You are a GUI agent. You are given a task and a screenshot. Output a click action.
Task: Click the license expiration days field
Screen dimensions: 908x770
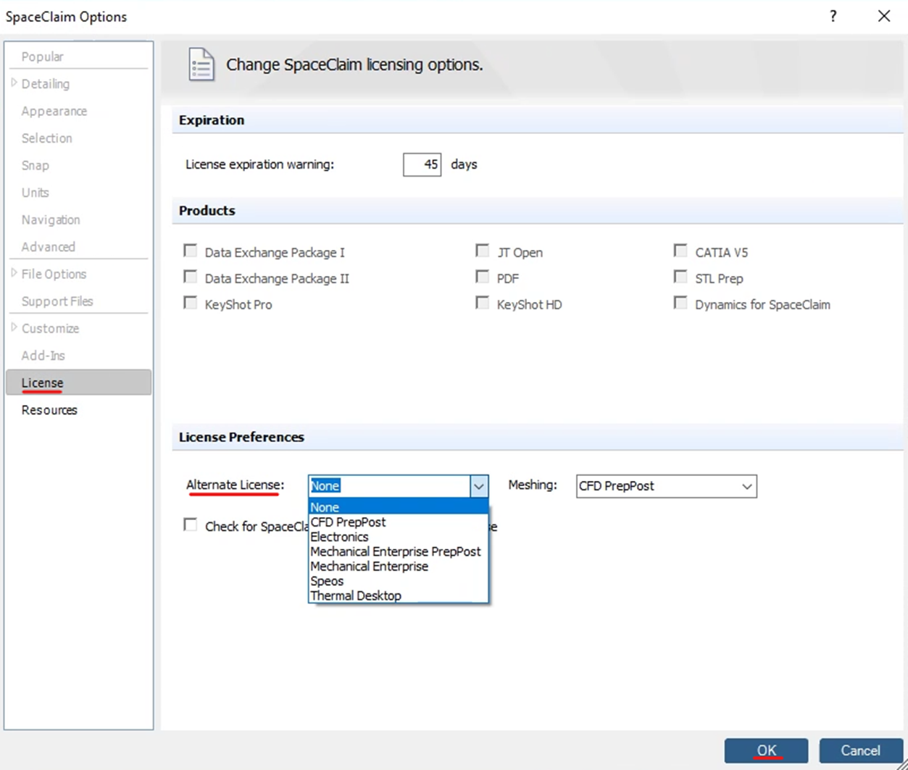tap(422, 164)
